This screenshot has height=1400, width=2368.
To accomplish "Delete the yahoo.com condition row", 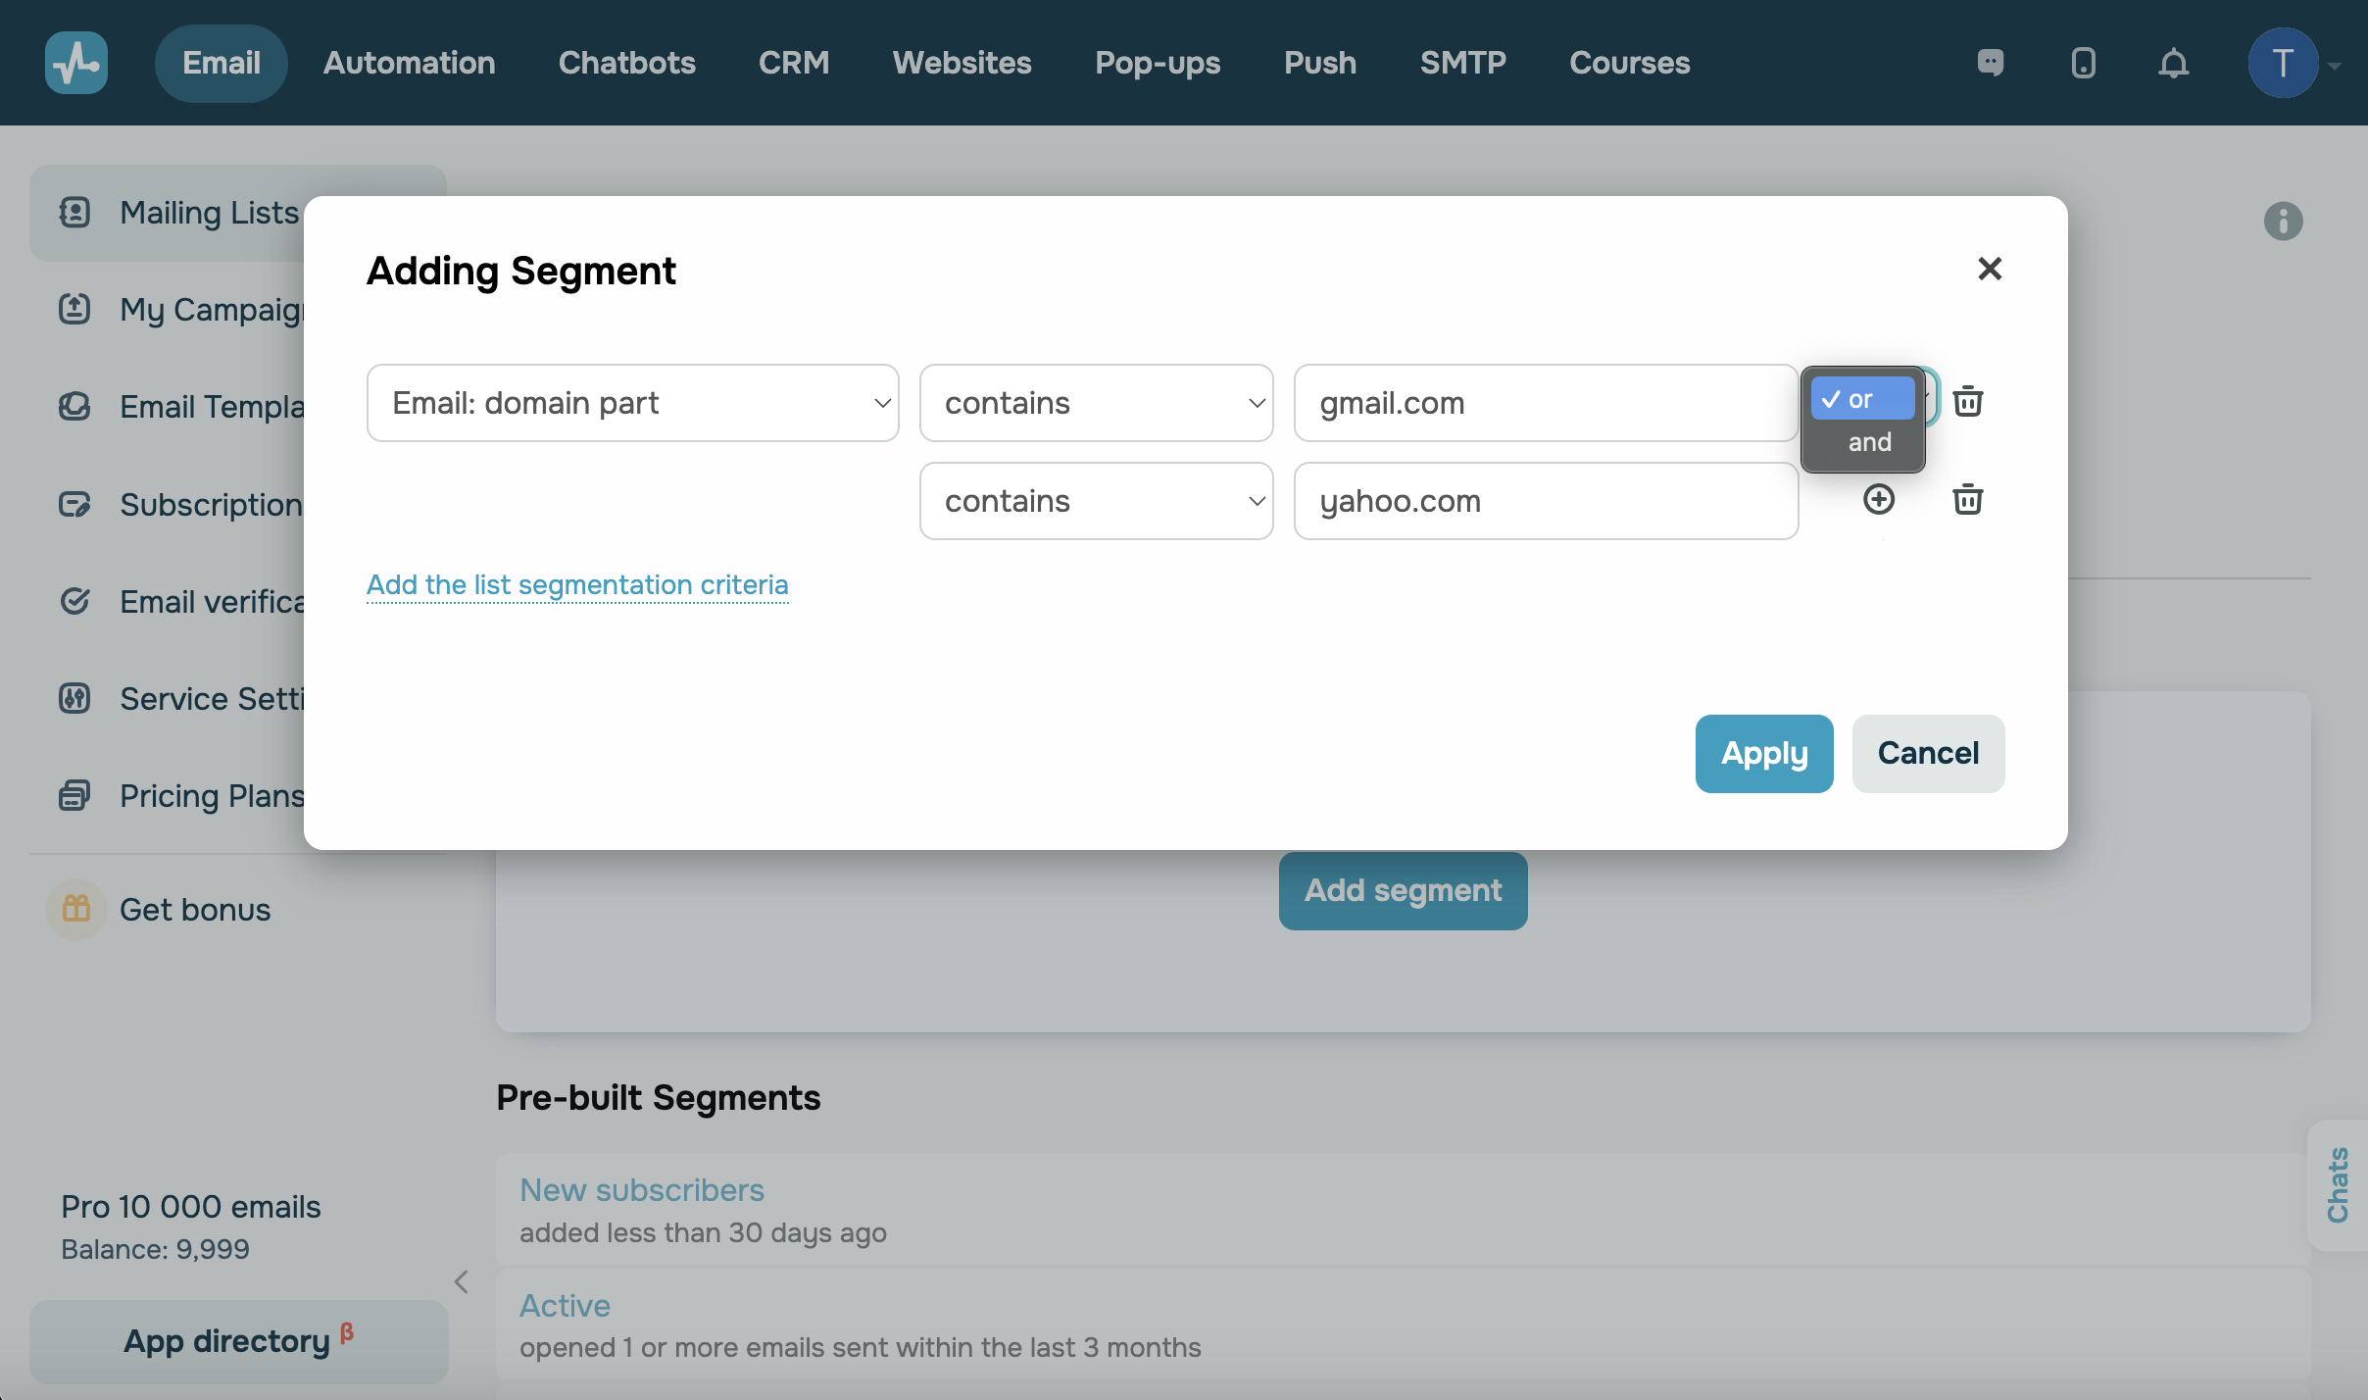I will click(1967, 500).
